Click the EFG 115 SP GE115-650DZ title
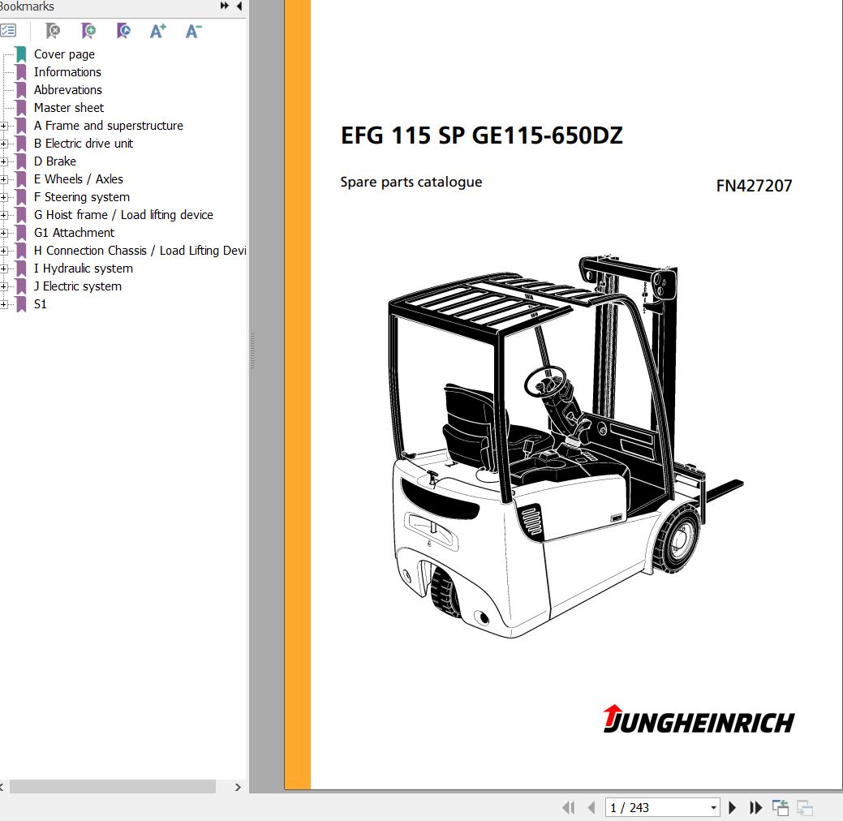 [x=482, y=135]
